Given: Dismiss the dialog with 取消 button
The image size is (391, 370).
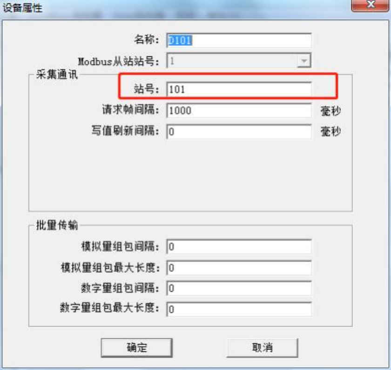Looking at the screenshot, I should (263, 348).
